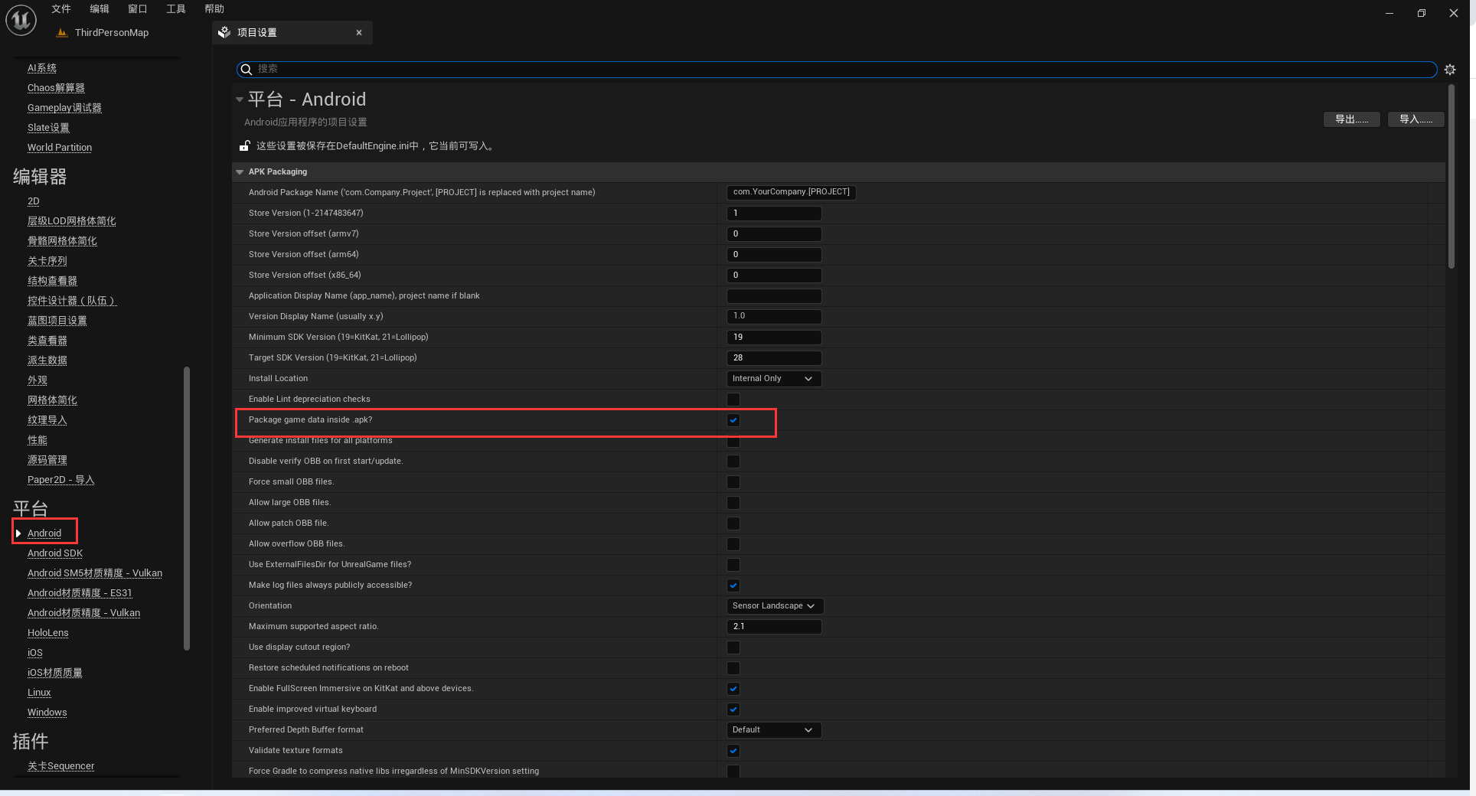Image resolution: width=1476 pixels, height=796 pixels.
Task: Click Android Package Name input field
Action: [791, 192]
